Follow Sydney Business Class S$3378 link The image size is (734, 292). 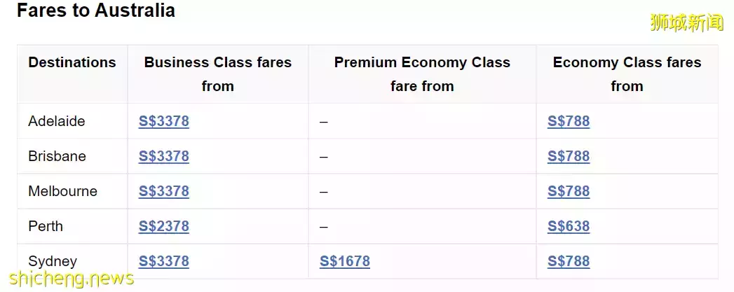click(x=163, y=261)
